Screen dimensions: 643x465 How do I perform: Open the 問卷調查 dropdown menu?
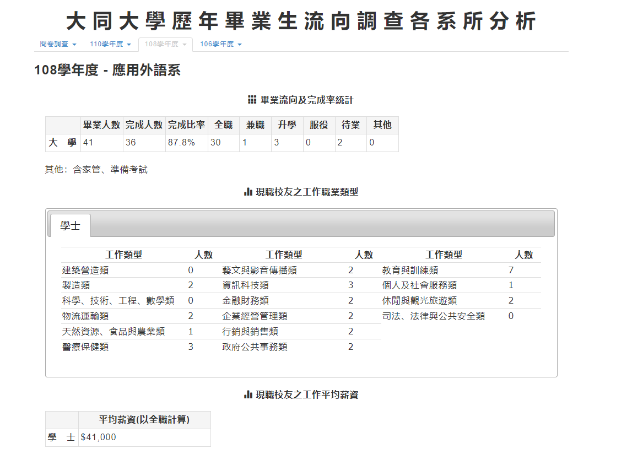pos(58,44)
